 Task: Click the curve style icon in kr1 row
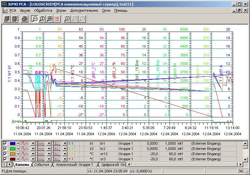coord(25,143)
